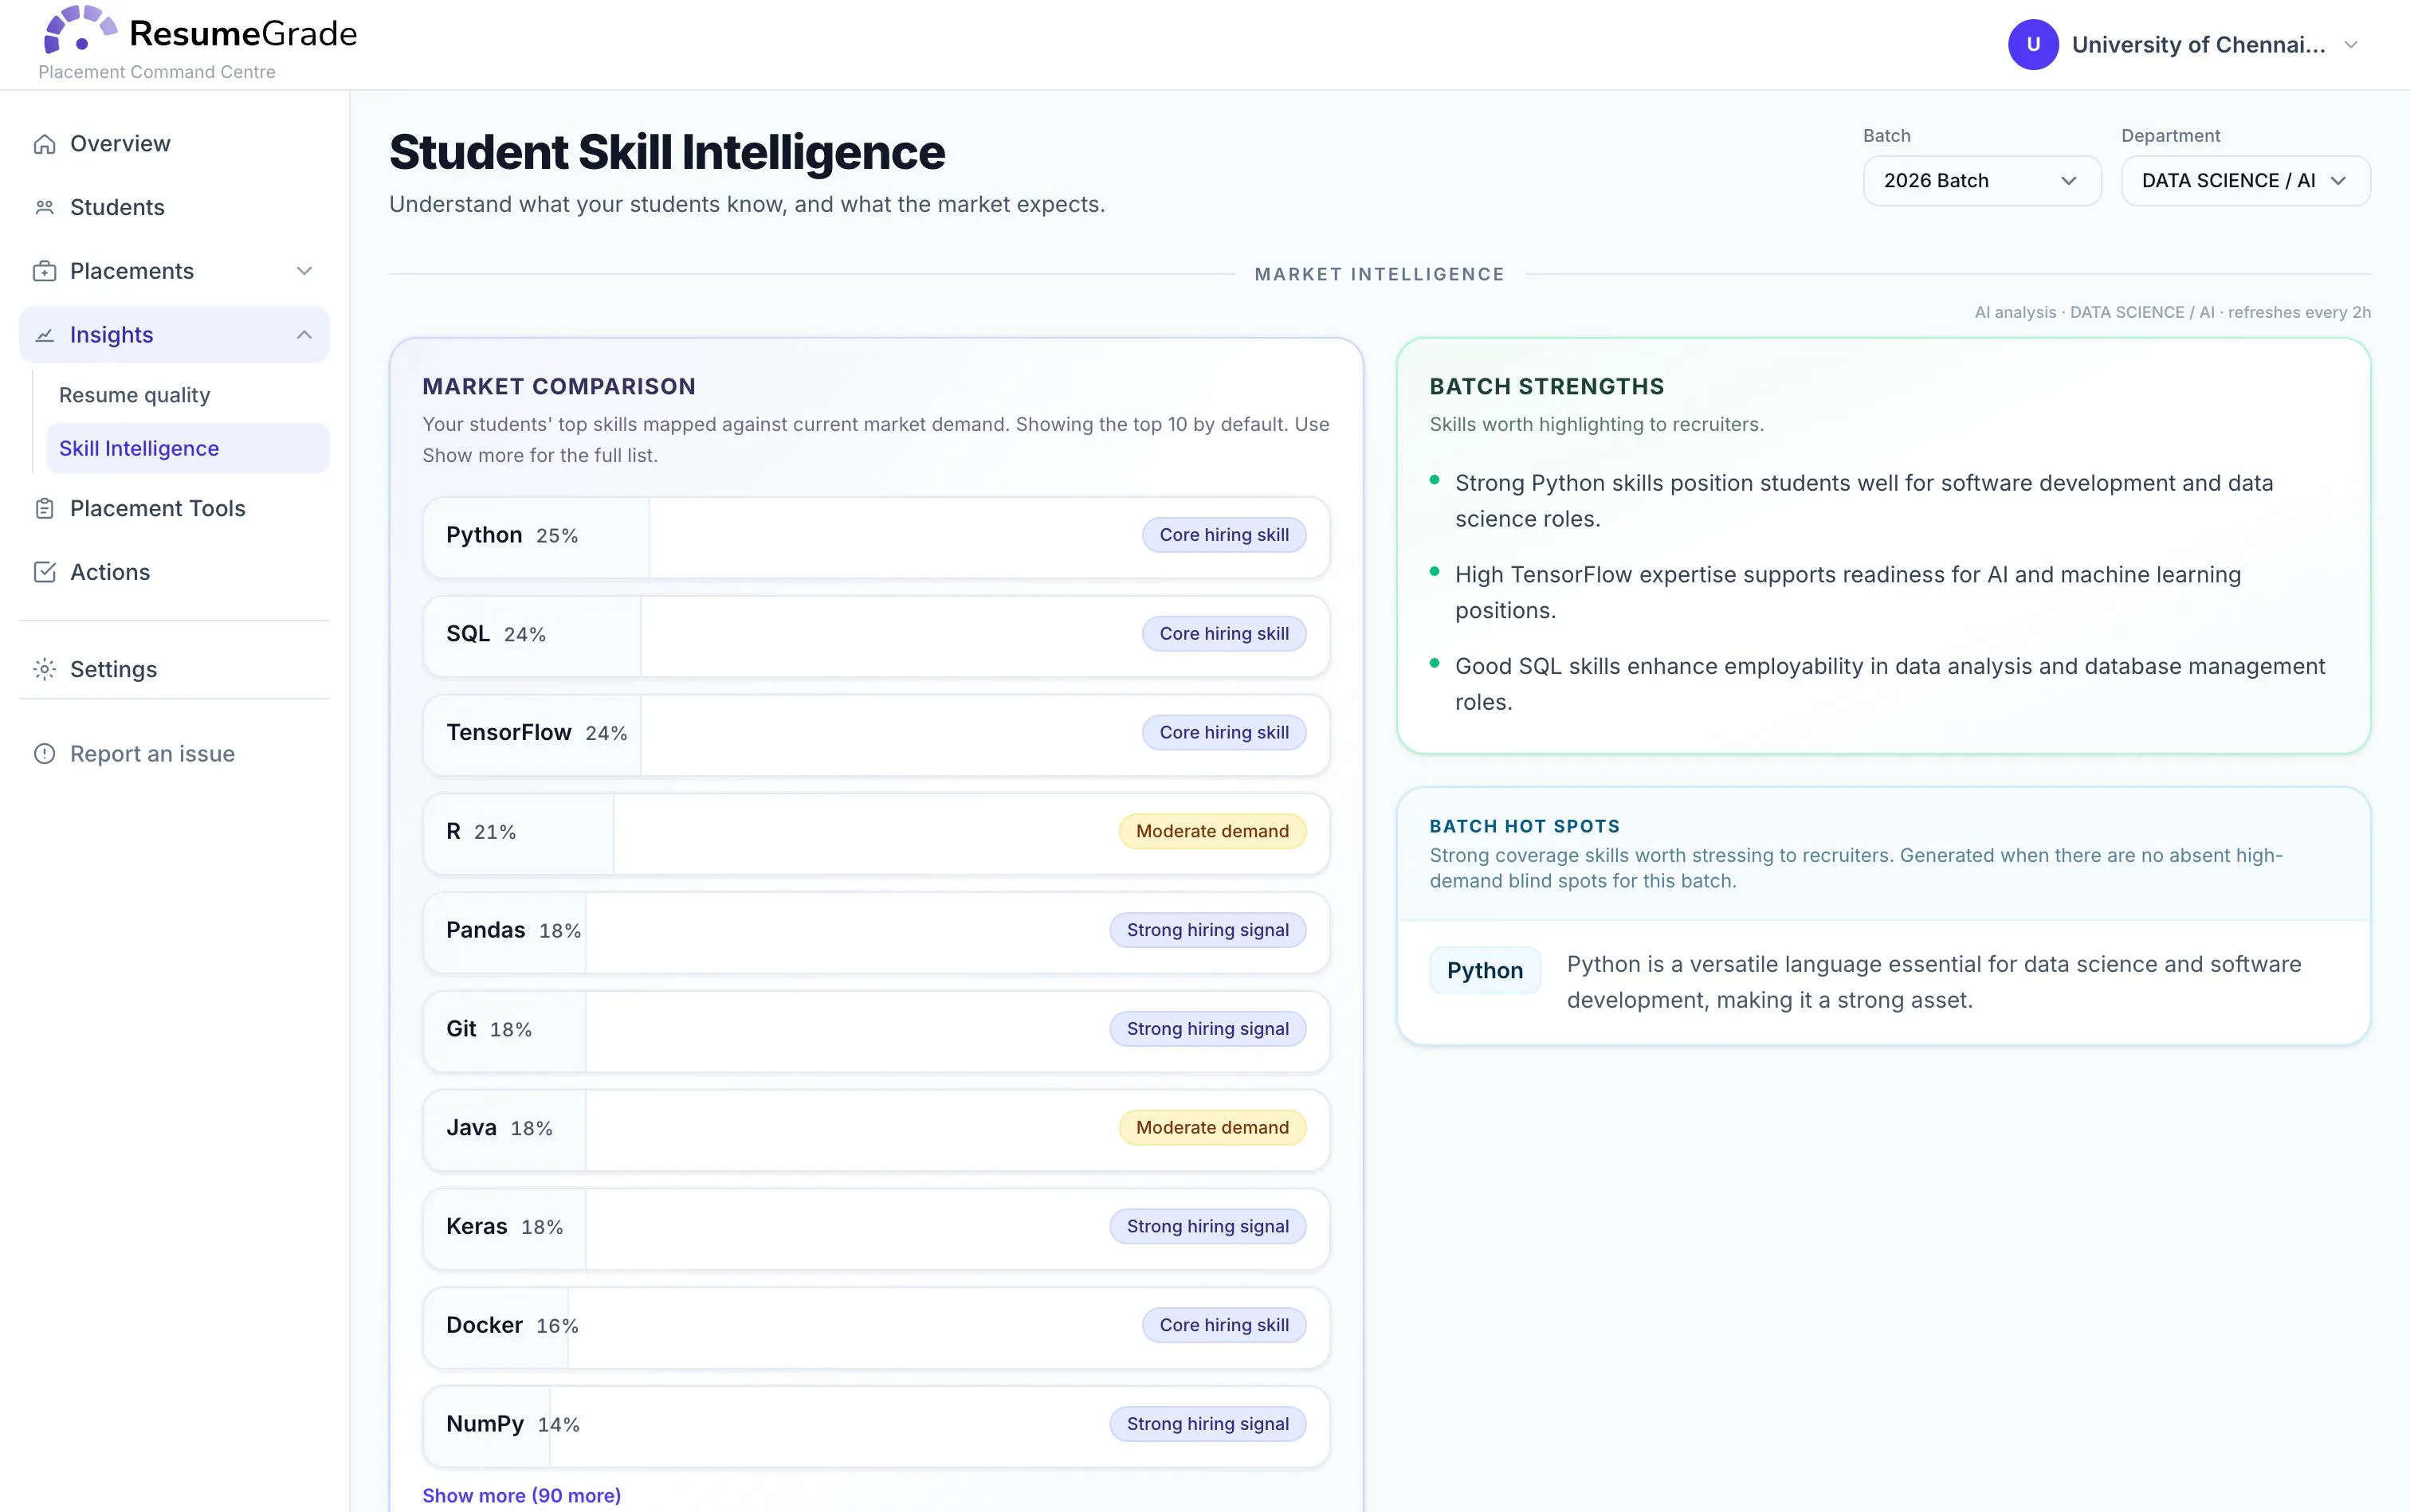Click the purple U account avatar
The width and height of the screenshot is (2410, 1512).
click(x=2033, y=44)
